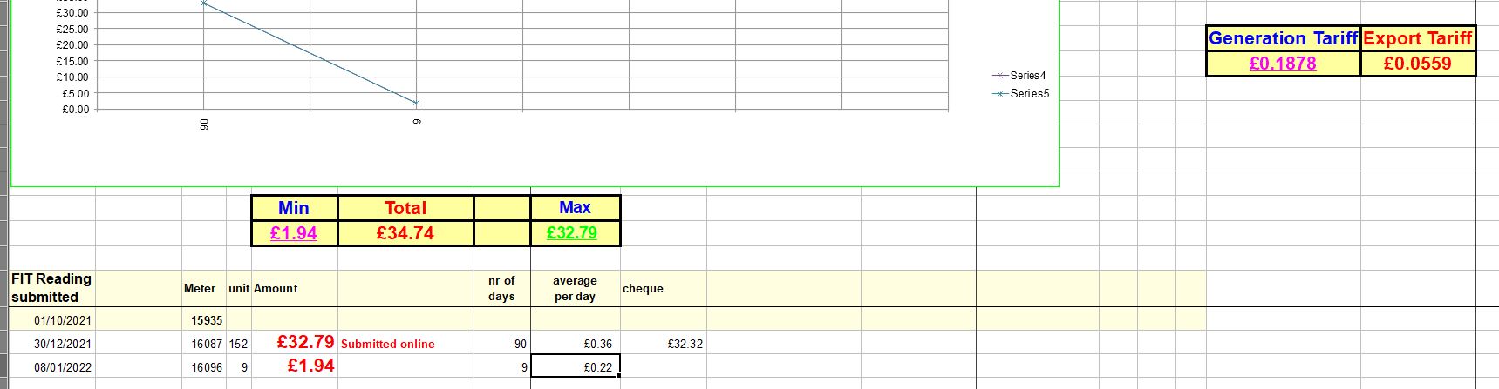Select the £0.0559 export tariff cell
Viewport: 1499px width, 389px height.
(x=1417, y=64)
